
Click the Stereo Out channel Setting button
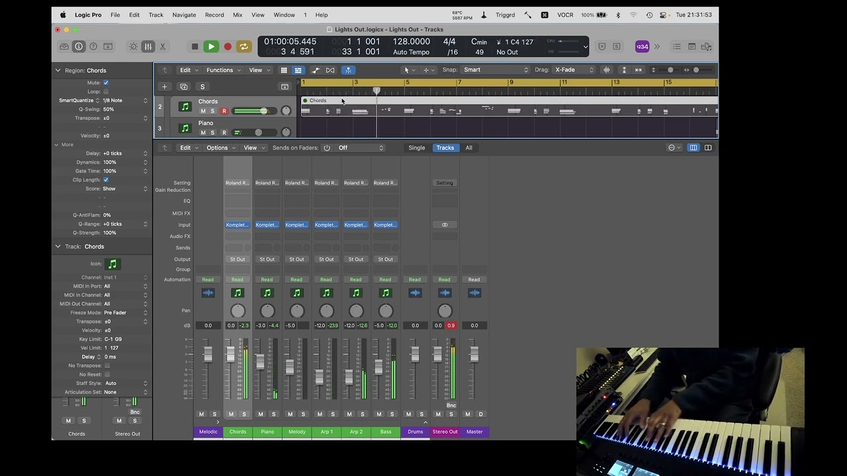pos(445,183)
